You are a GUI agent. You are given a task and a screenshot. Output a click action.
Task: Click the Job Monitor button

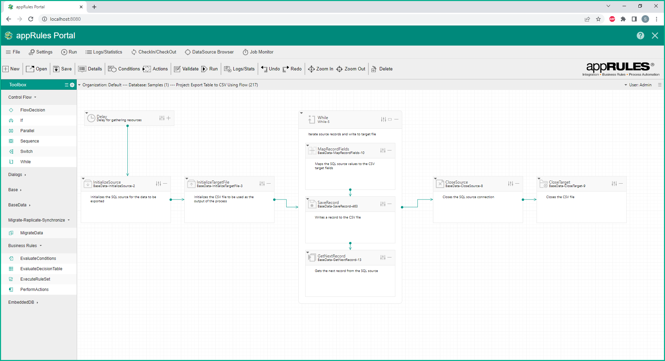point(258,52)
